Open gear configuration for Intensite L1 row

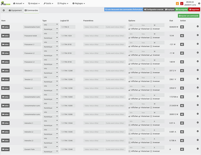point(182,123)
